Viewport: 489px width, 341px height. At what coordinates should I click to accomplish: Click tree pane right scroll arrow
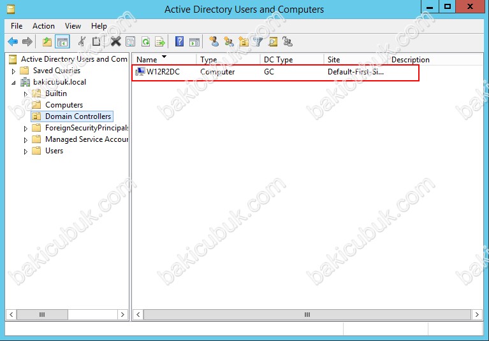tap(122, 314)
